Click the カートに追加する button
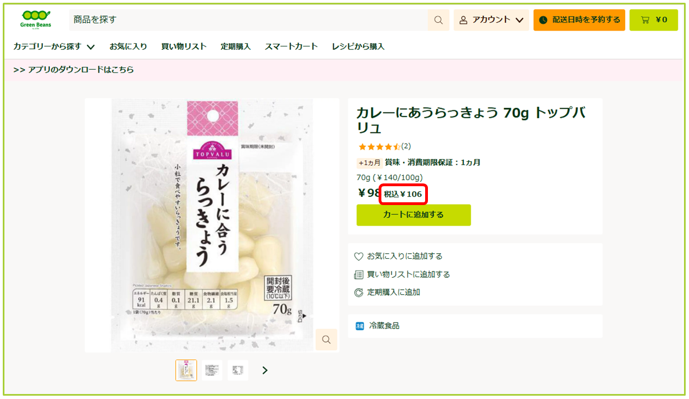689x399 pixels. [x=414, y=215]
